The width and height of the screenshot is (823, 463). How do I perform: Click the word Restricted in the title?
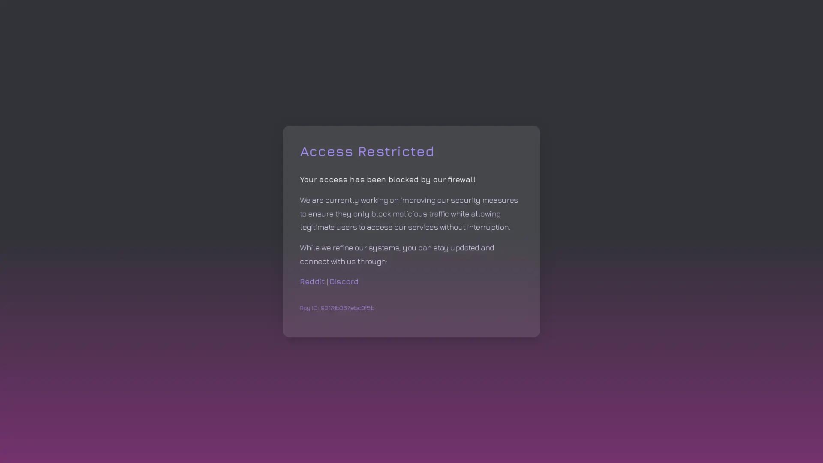[396, 151]
